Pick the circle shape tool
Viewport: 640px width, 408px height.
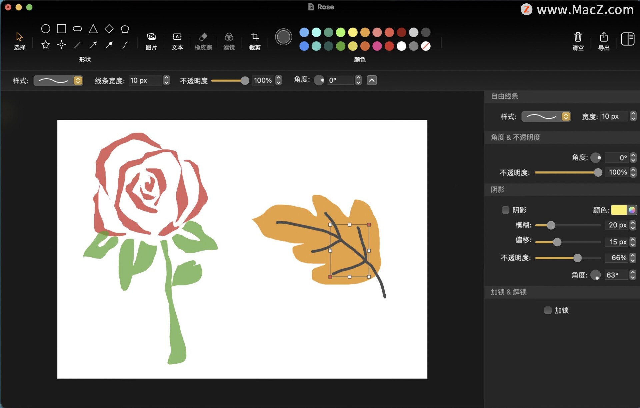pyautogui.click(x=46, y=29)
